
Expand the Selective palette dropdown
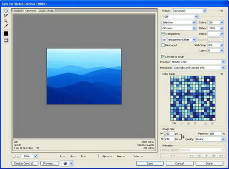(x=179, y=22)
